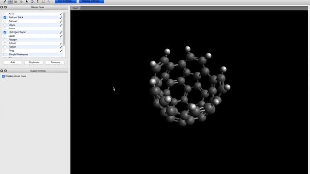Enable the Ribbon display checkbox

(5, 47)
